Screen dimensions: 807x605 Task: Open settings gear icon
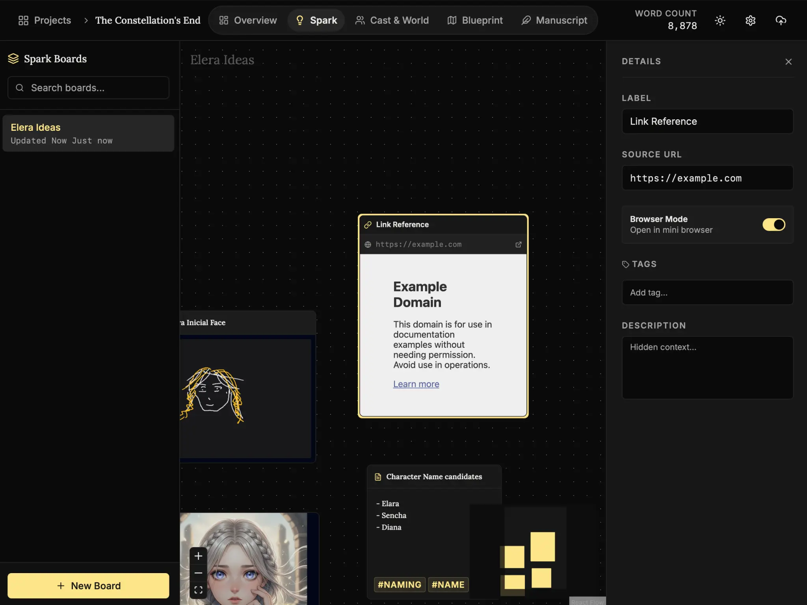pyautogui.click(x=750, y=20)
